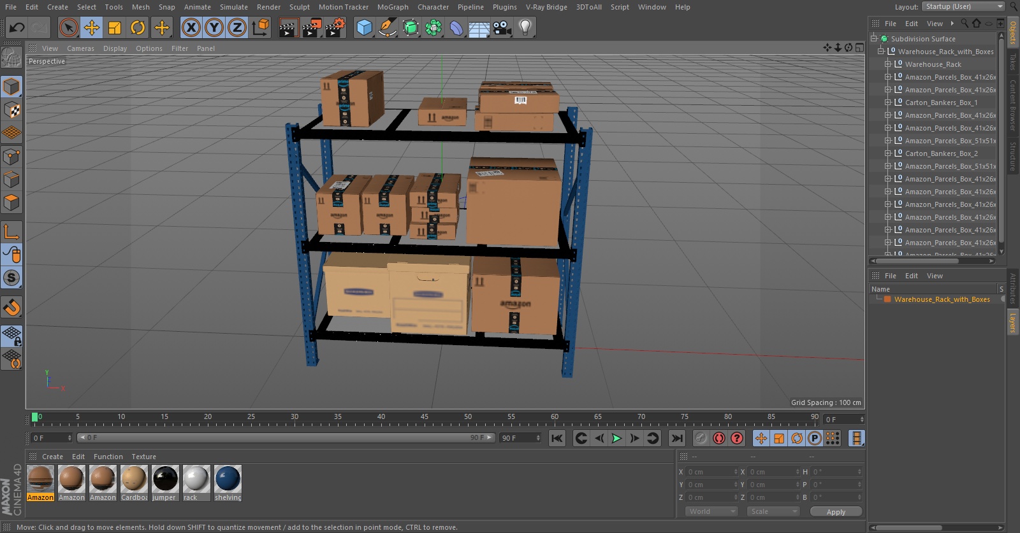The width and height of the screenshot is (1020, 533).
Task: Toggle Y axis lock
Action: (x=214, y=27)
